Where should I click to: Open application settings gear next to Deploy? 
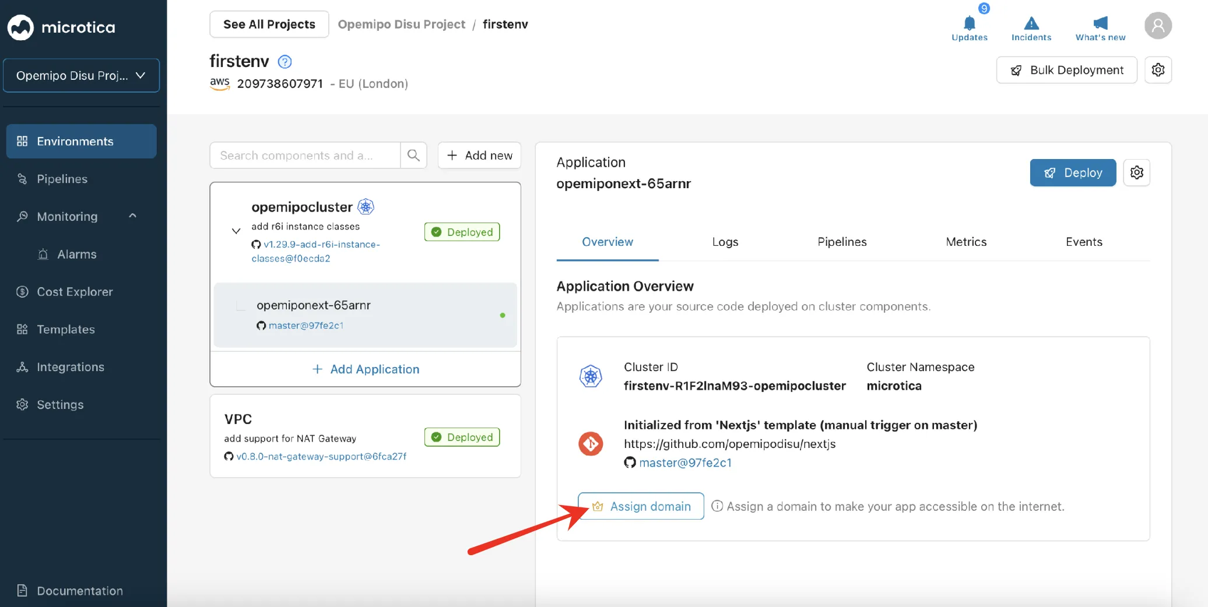click(x=1136, y=172)
